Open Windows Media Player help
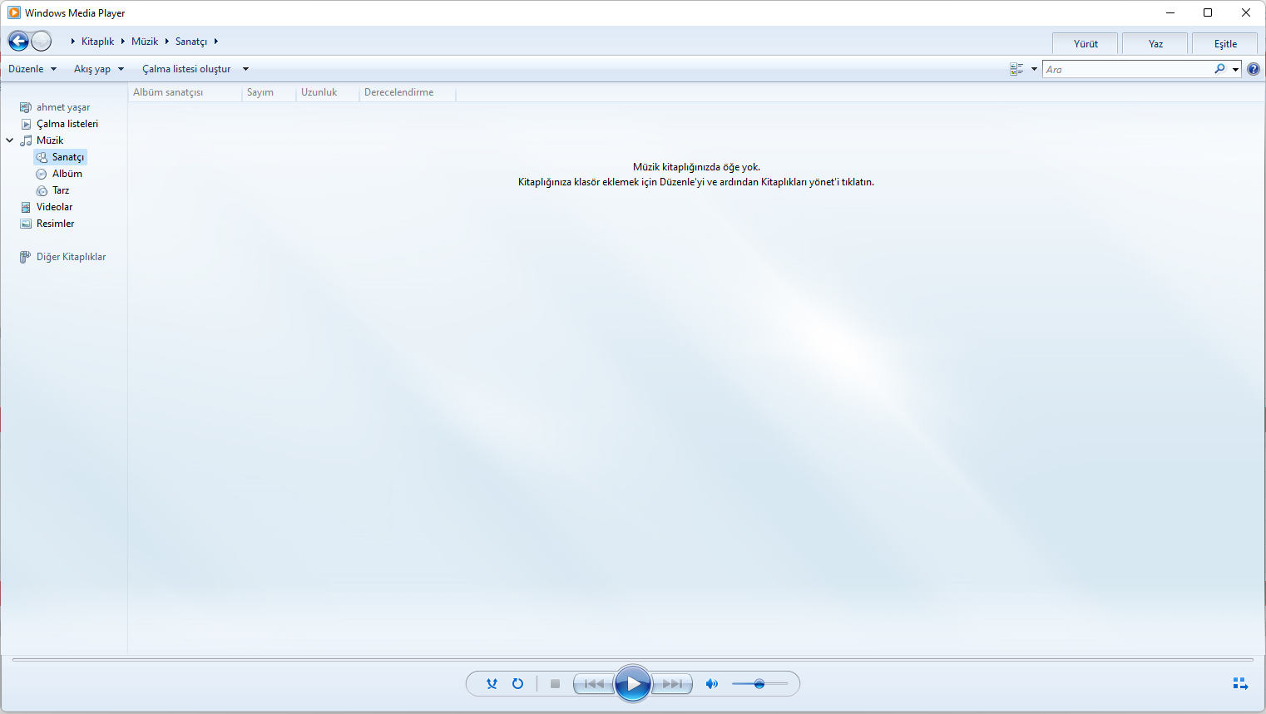 click(1254, 69)
